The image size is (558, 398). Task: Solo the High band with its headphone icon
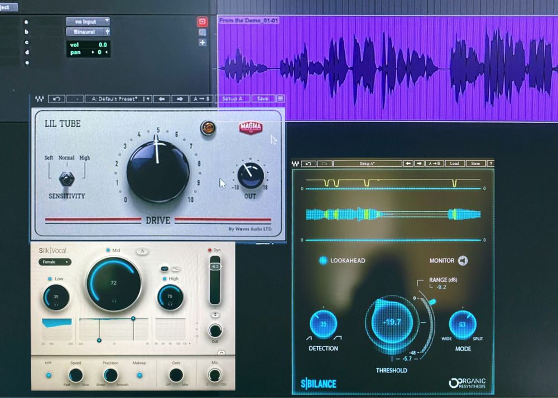(170, 304)
